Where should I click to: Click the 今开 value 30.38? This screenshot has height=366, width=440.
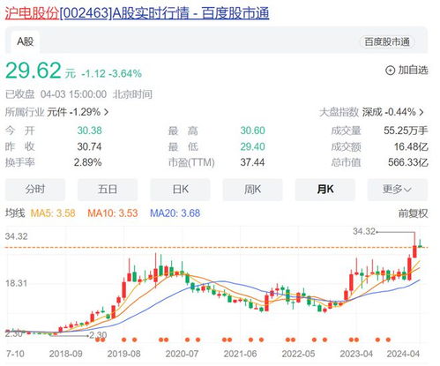click(89, 131)
